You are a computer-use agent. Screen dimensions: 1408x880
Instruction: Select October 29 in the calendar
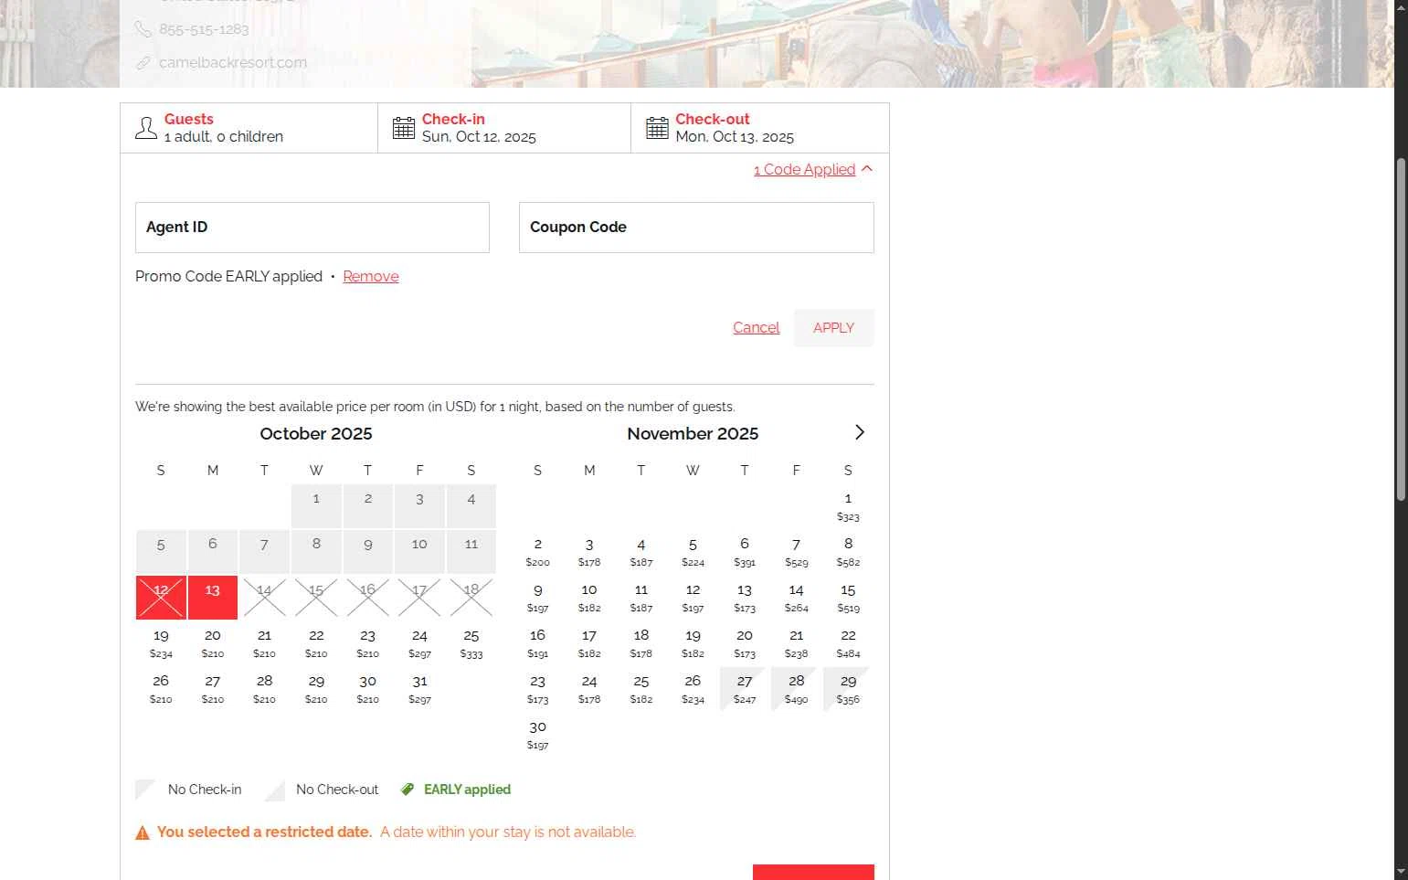[x=316, y=689]
